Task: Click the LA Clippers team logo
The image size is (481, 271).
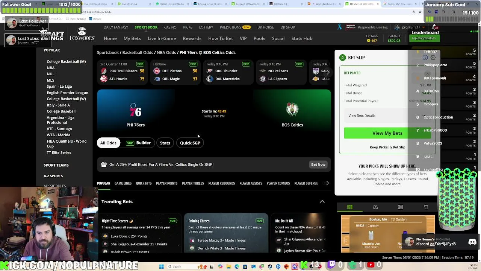Action: tap(263, 79)
